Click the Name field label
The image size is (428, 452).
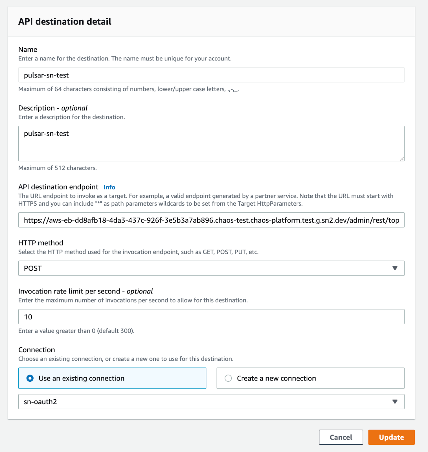point(28,49)
